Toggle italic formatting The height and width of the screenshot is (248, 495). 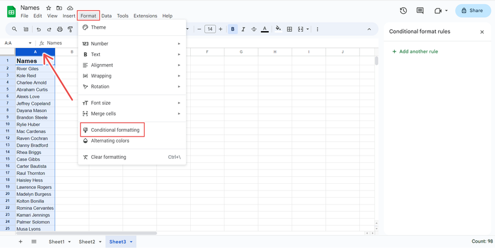(243, 29)
